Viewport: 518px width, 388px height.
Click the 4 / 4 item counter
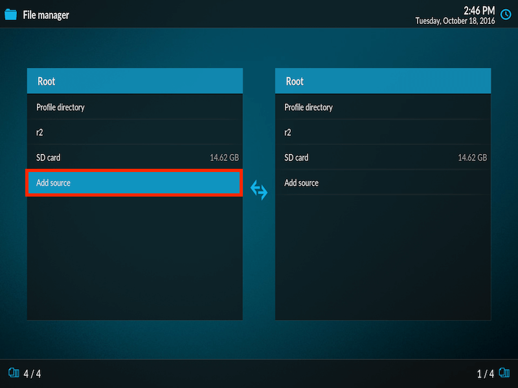[32, 374]
